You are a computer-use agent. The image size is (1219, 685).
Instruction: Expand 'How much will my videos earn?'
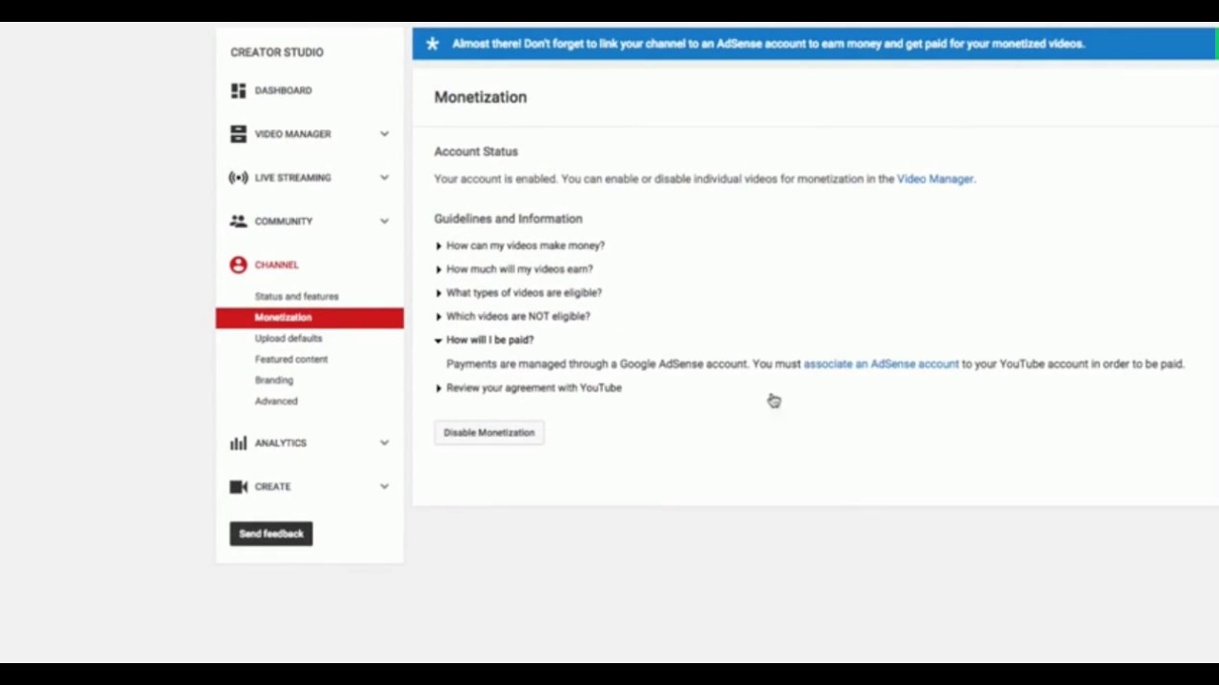(514, 269)
